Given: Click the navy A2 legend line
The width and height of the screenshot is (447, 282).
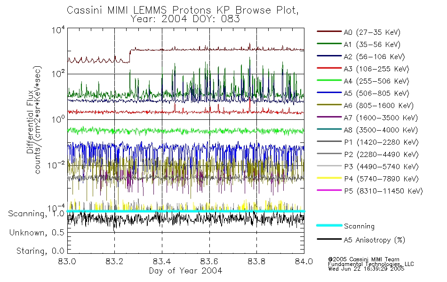Looking at the screenshot, I should pos(329,56).
